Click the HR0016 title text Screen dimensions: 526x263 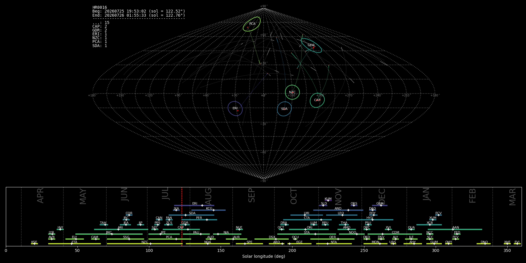tap(100, 8)
